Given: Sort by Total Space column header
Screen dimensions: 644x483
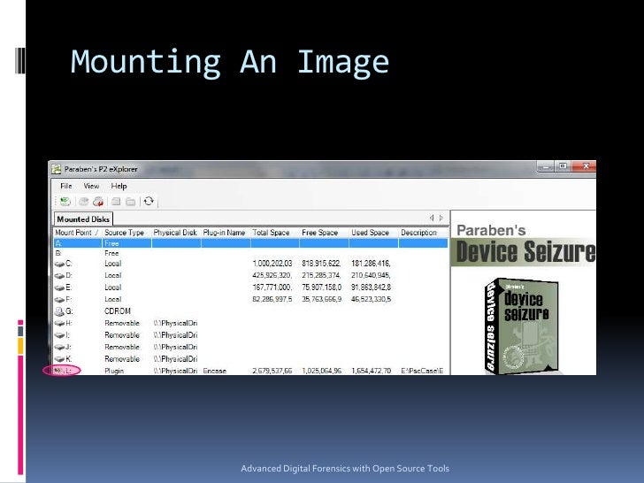Looking at the screenshot, I should click(x=275, y=233).
